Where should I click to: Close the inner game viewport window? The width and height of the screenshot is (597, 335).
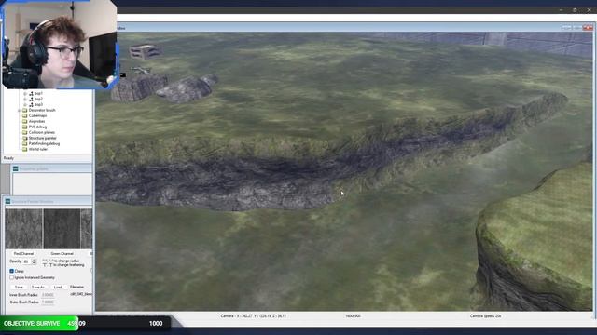click(x=588, y=28)
